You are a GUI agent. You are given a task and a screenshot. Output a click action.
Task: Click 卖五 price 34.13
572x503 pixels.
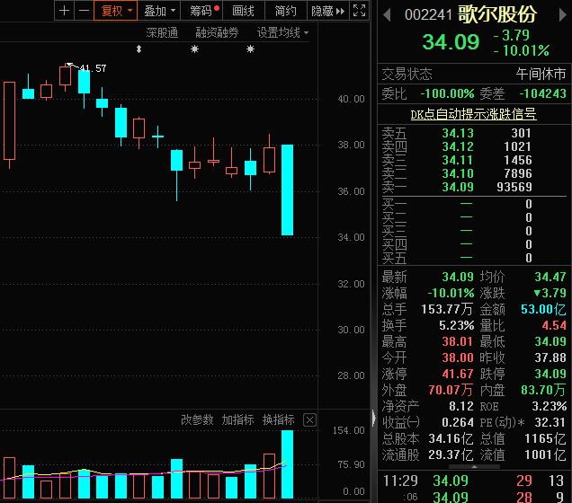pos(458,133)
